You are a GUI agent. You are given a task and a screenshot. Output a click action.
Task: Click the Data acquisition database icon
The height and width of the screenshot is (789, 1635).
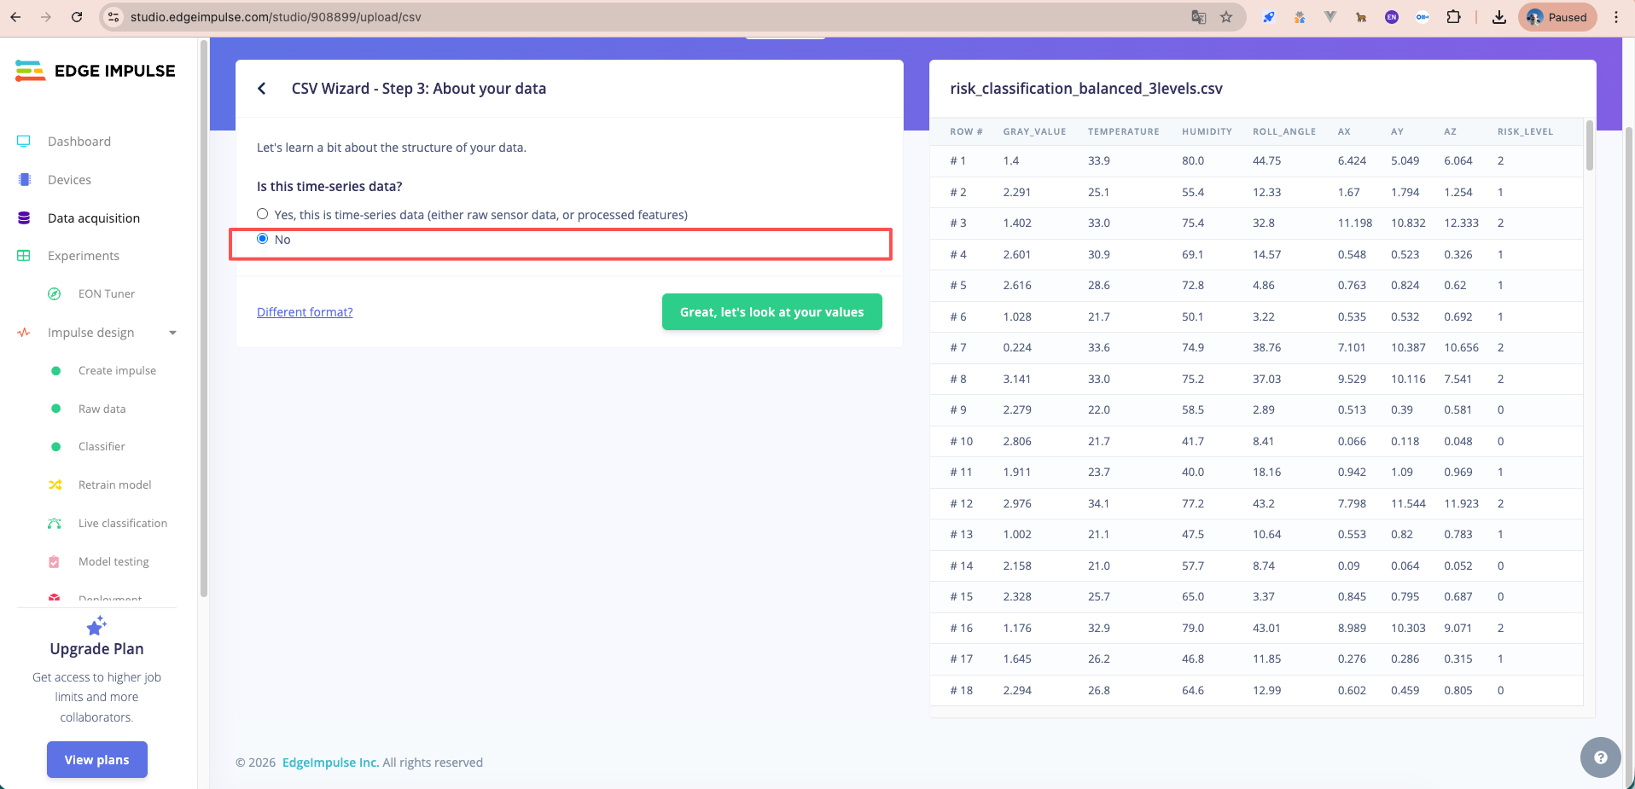coord(24,218)
